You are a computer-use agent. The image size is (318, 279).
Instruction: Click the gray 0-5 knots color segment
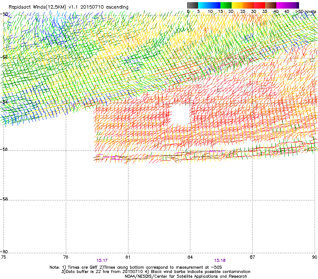193,5
